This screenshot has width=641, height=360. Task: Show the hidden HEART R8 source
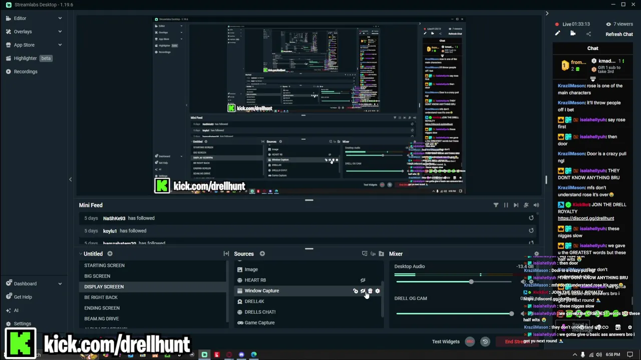363,280
